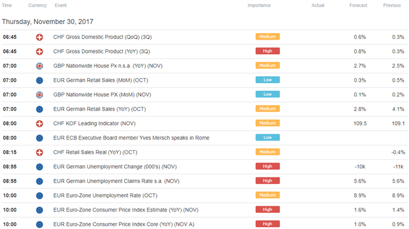Screen dimensions: 409x229
Task: Click the High badge for CHF GDP YoY
Action: (268, 51)
